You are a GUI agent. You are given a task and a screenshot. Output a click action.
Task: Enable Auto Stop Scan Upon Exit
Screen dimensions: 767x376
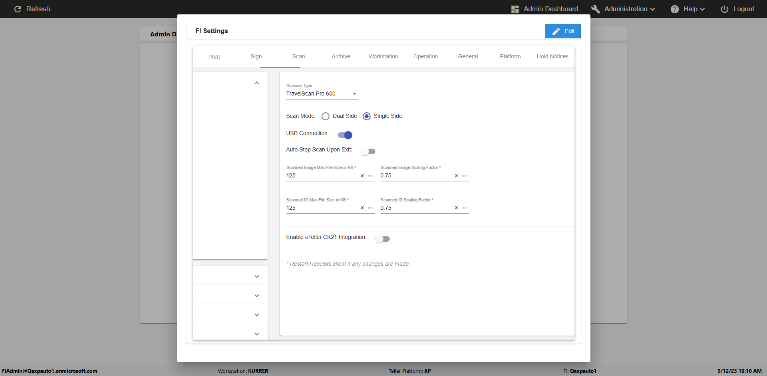tap(368, 151)
